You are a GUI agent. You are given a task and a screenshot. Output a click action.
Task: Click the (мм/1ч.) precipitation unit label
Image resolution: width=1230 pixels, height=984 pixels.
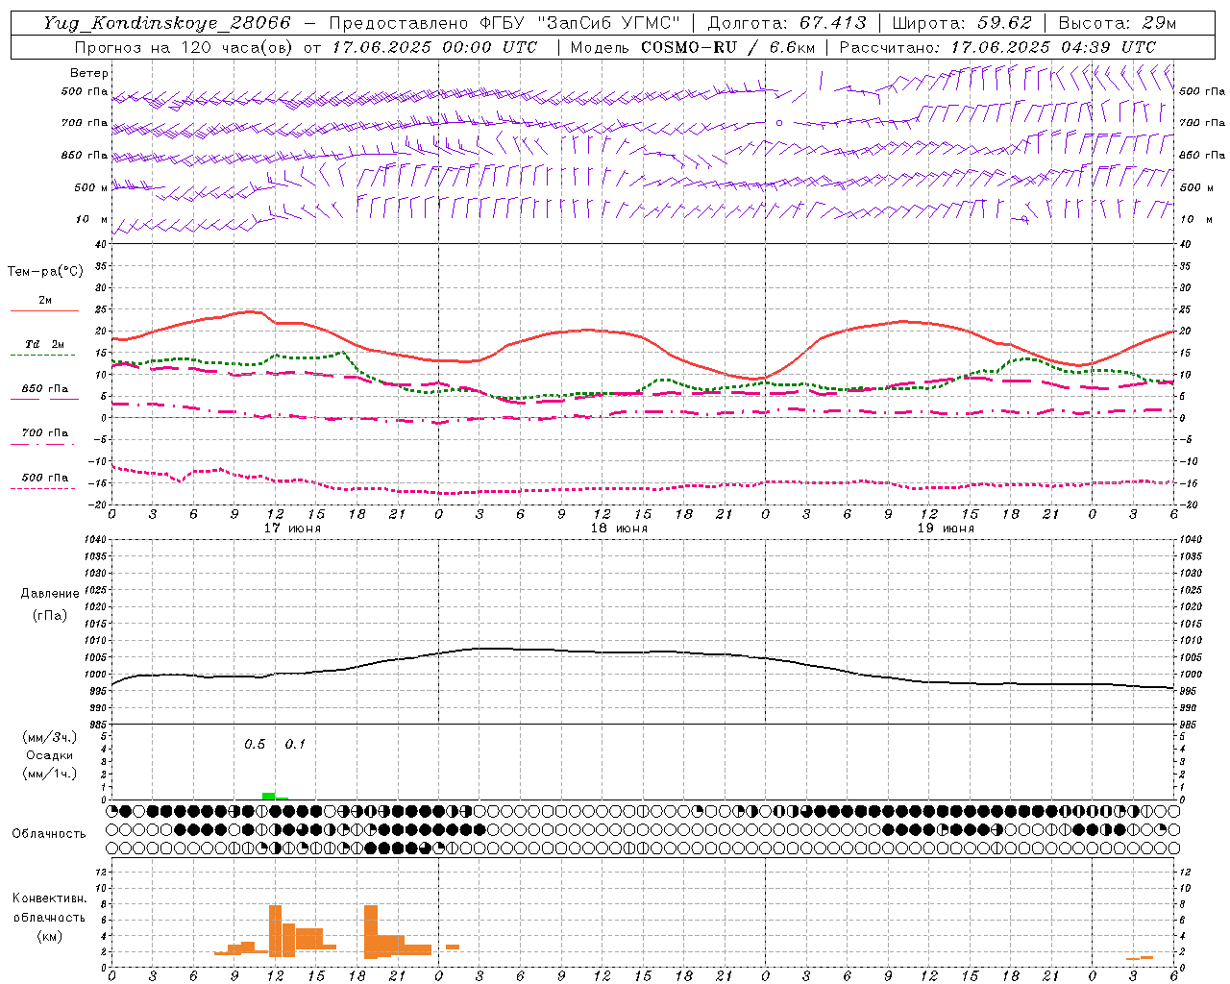[50, 774]
